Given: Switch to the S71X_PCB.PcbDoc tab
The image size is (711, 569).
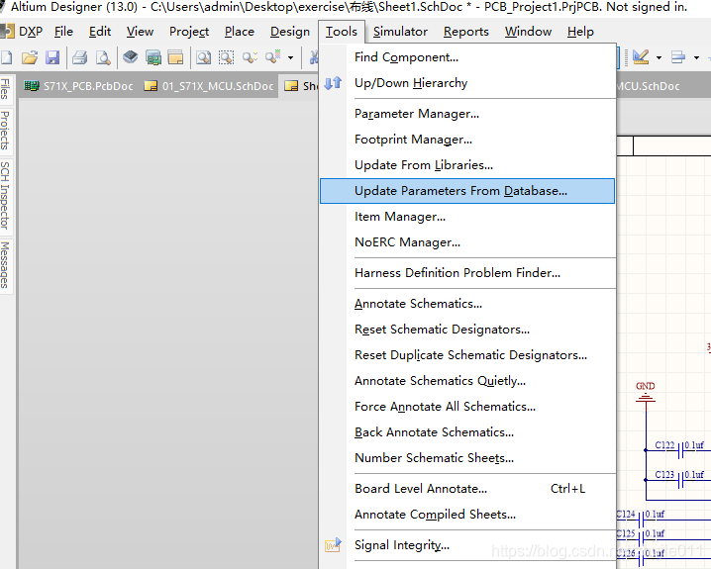Looking at the screenshot, I should tap(78, 86).
